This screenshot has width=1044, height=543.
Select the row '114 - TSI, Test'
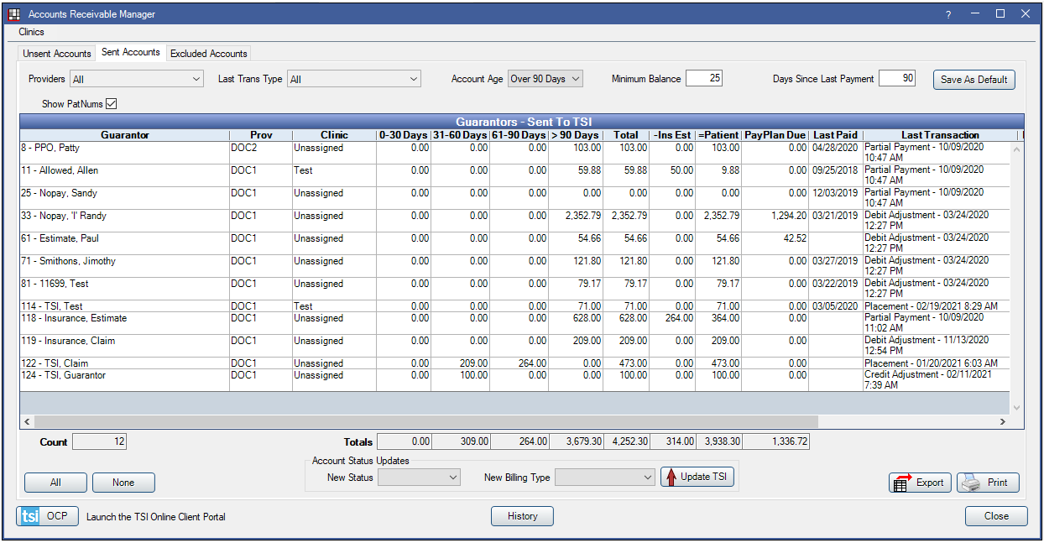click(516, 306)
